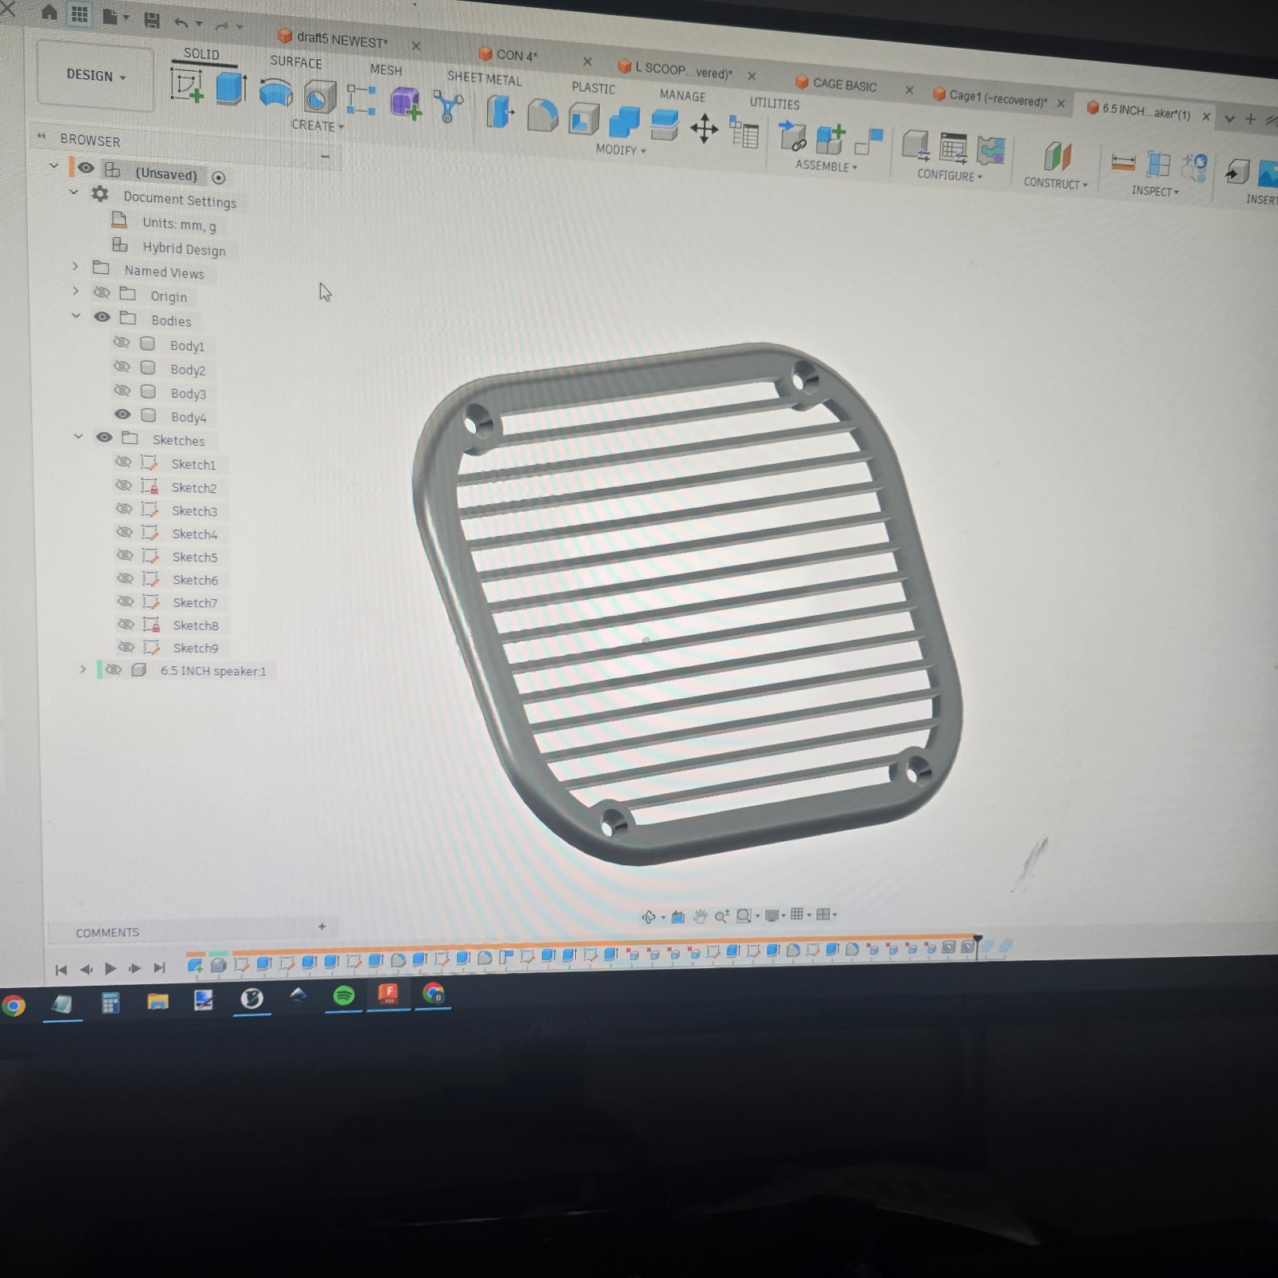Open the MODIFY dropdown label
The image size is (1278, 1278).
[620, 149]
